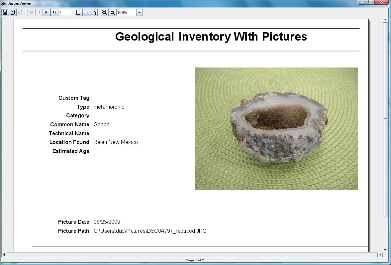Click the Save report icon
The image size is (391, 265).
coord(5,12)
